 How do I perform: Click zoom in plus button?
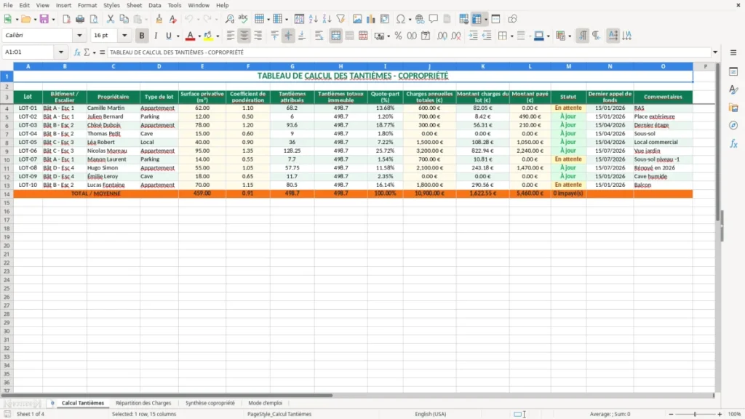tap(720, 414)
